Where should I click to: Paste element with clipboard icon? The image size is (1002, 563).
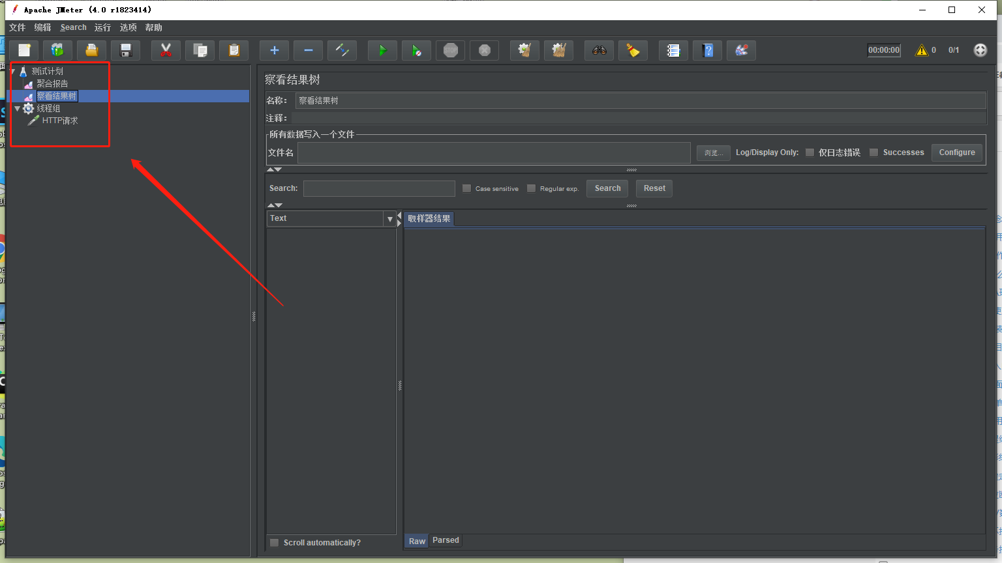[234, 50]
